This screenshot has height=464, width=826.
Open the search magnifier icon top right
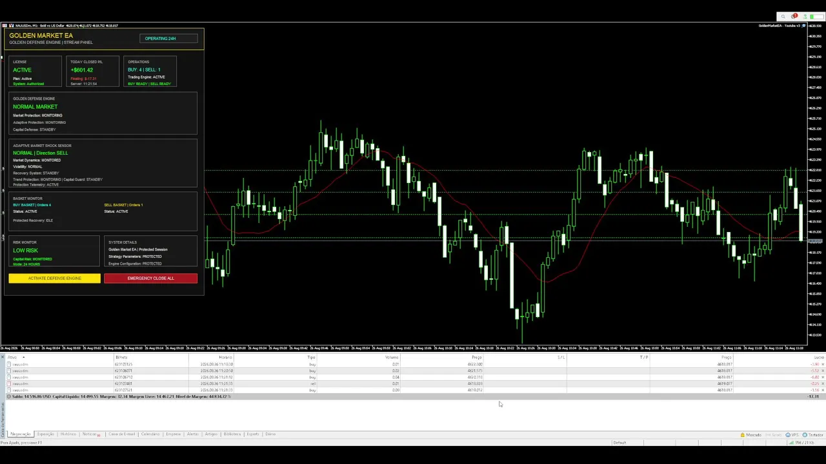click(x=783, y=17)
